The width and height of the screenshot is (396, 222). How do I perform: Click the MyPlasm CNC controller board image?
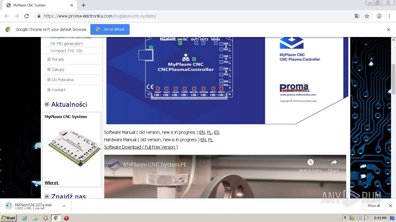point(227,80)
